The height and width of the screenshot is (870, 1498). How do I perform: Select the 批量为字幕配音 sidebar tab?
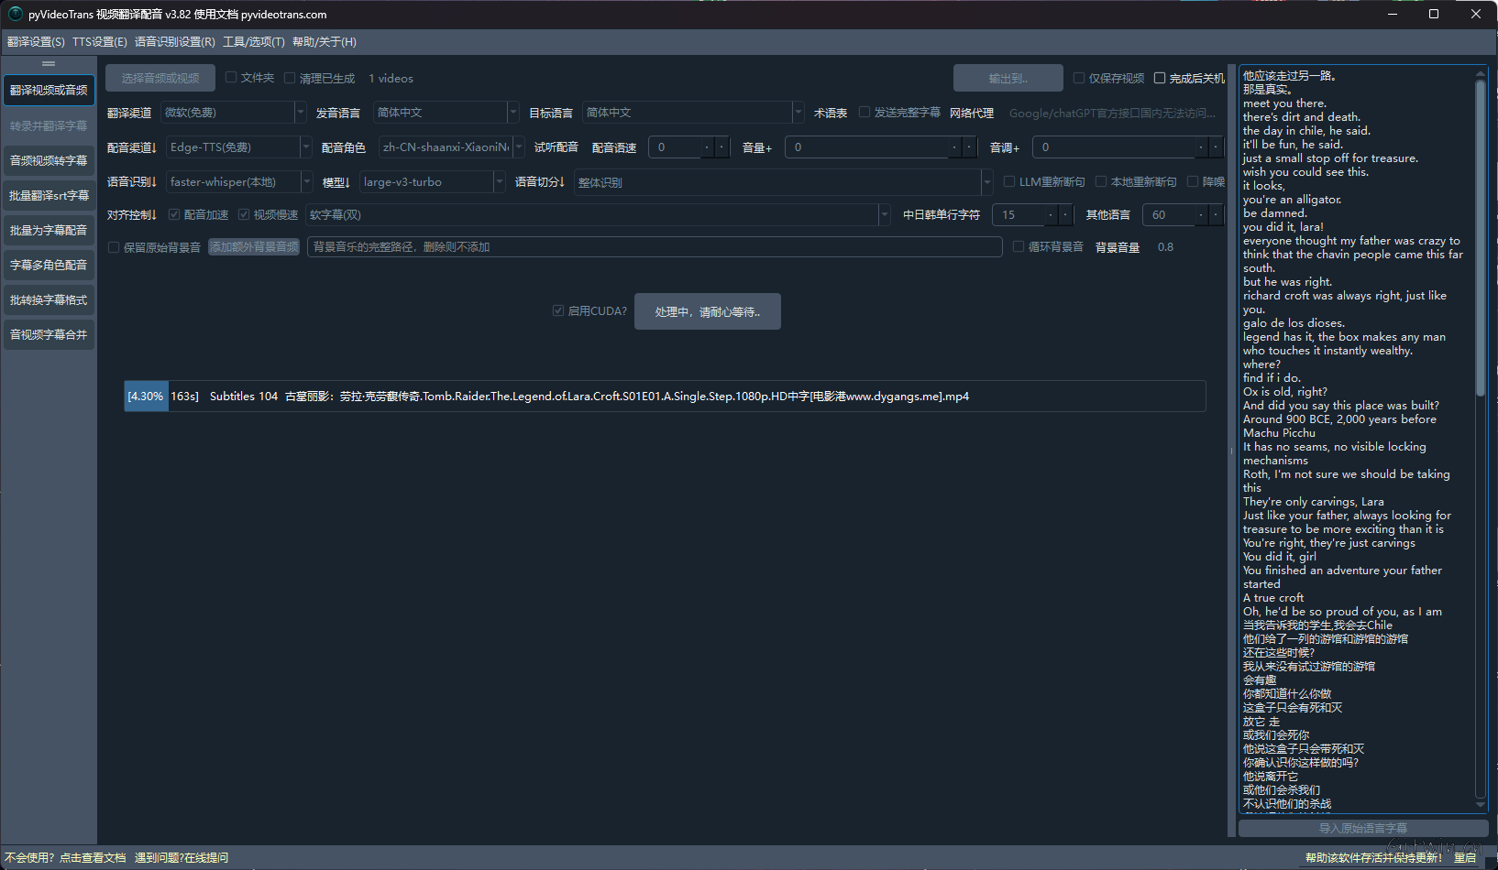(49, 230)
